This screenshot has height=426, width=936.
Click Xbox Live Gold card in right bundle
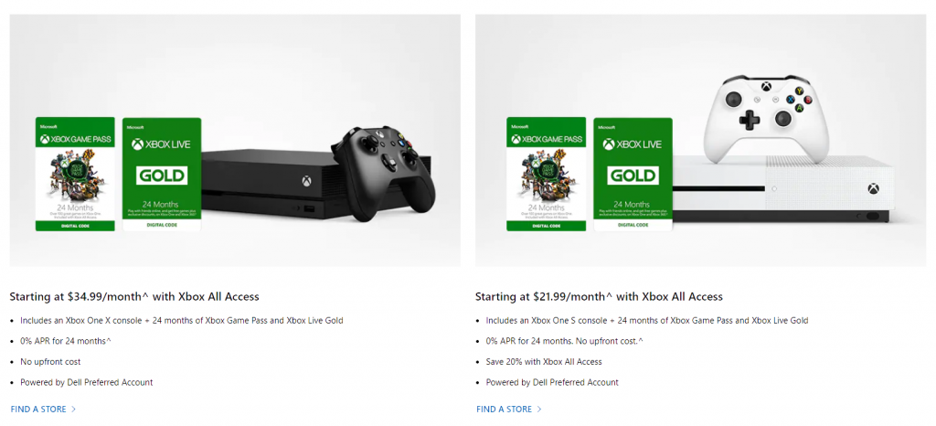(633, 174)
